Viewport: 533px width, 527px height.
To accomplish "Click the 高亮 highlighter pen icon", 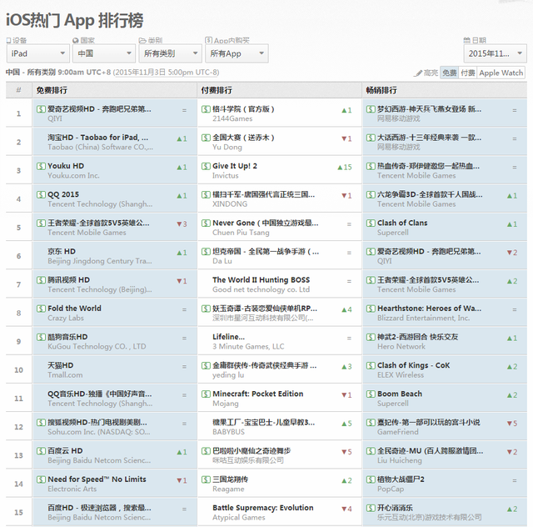I will click(x=418, y=73).
